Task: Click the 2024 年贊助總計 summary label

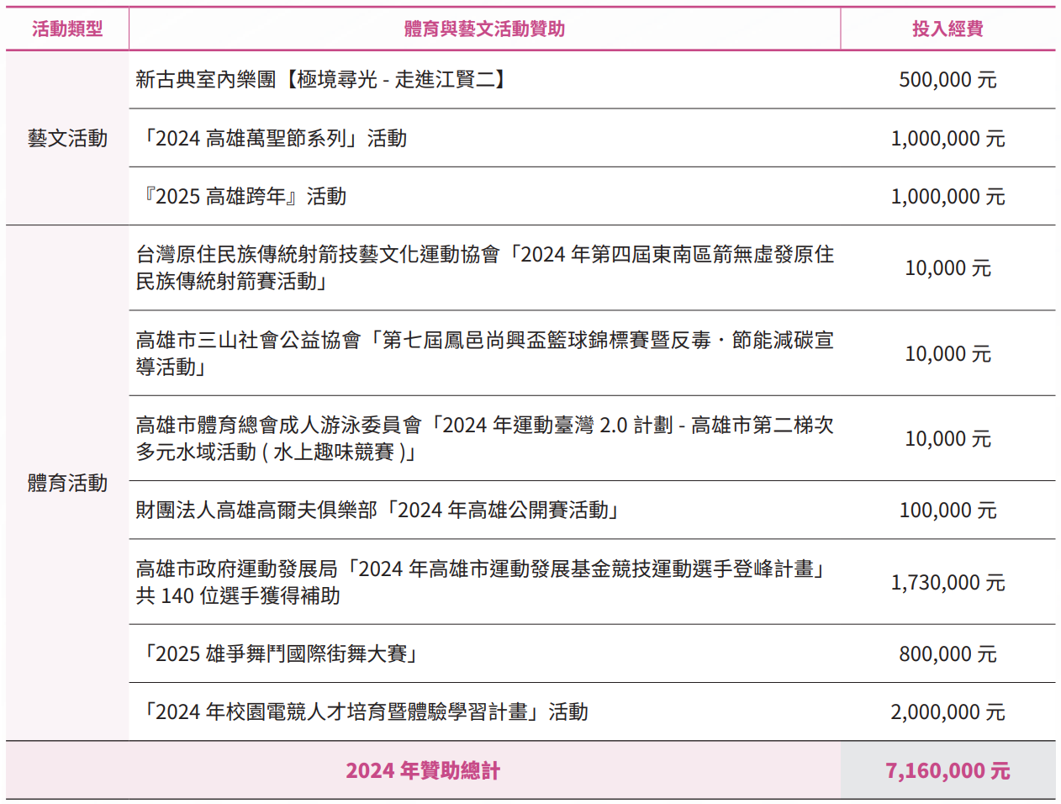Action: tap(425, 770)
